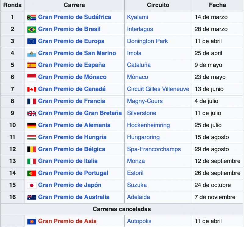Click the United Kingdom flag icon

(32, 113)
